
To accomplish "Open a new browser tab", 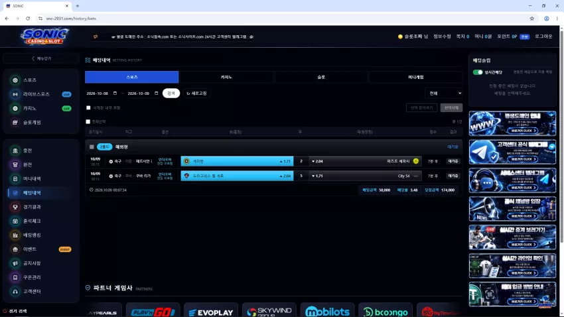I will click(78, 6).
